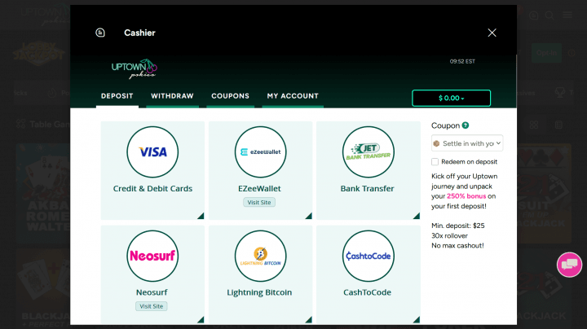Click the Opt-In button behind the dialog
The width and height of the screenshot is (587, 329).
(x=546, y=53)
